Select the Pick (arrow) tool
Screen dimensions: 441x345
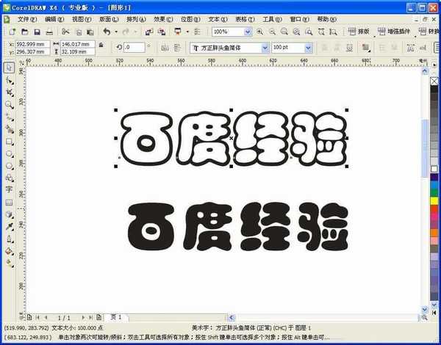[x=9, y=68]
